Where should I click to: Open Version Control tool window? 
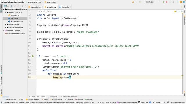coord(10,99)
